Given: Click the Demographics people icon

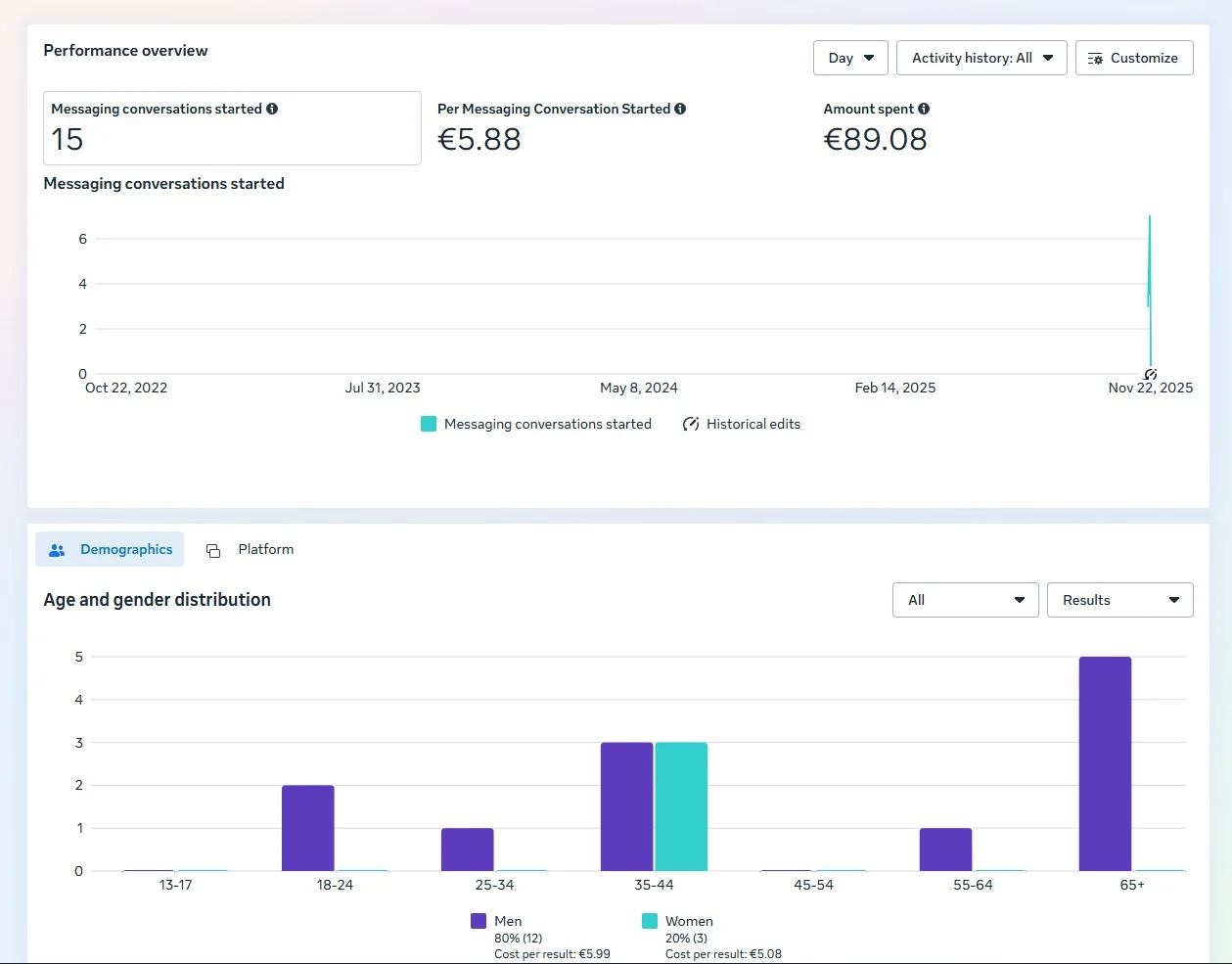Looking at the screenshot, I should pos(57,550).
